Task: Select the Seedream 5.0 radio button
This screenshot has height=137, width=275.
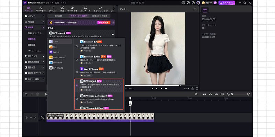Action: pyautogui.click(x=77, y=46)
